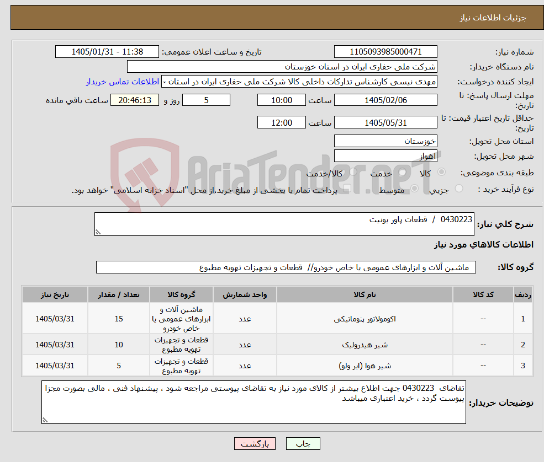Viewport: 544px width, 462px height.
Task: Open the اطلاعات تماس خریدار link
Action: (123, 82)
